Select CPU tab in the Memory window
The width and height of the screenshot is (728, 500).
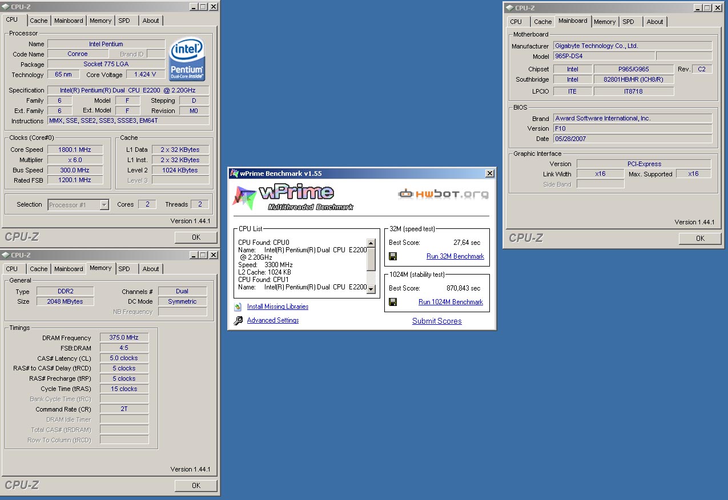pyautogui.click(x=12, y=269)
